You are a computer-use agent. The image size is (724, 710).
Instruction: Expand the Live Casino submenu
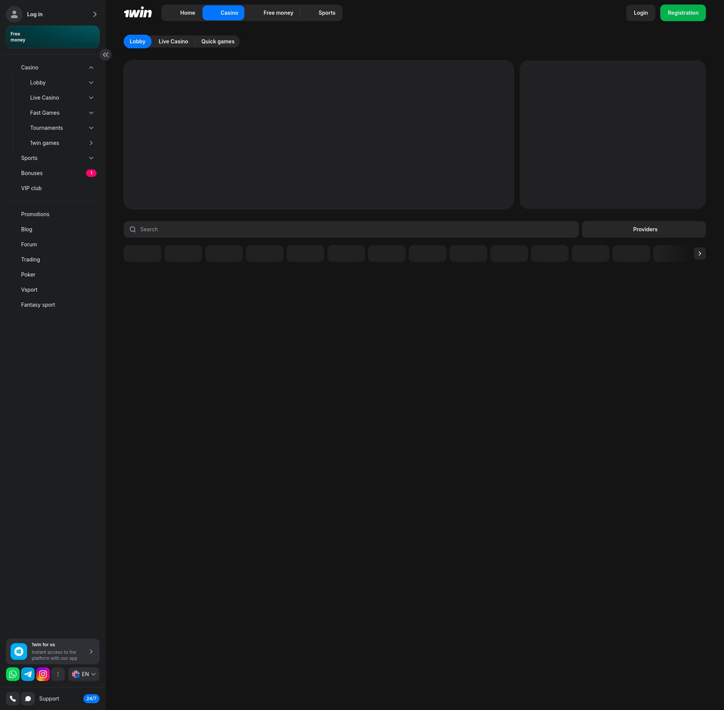91,98
